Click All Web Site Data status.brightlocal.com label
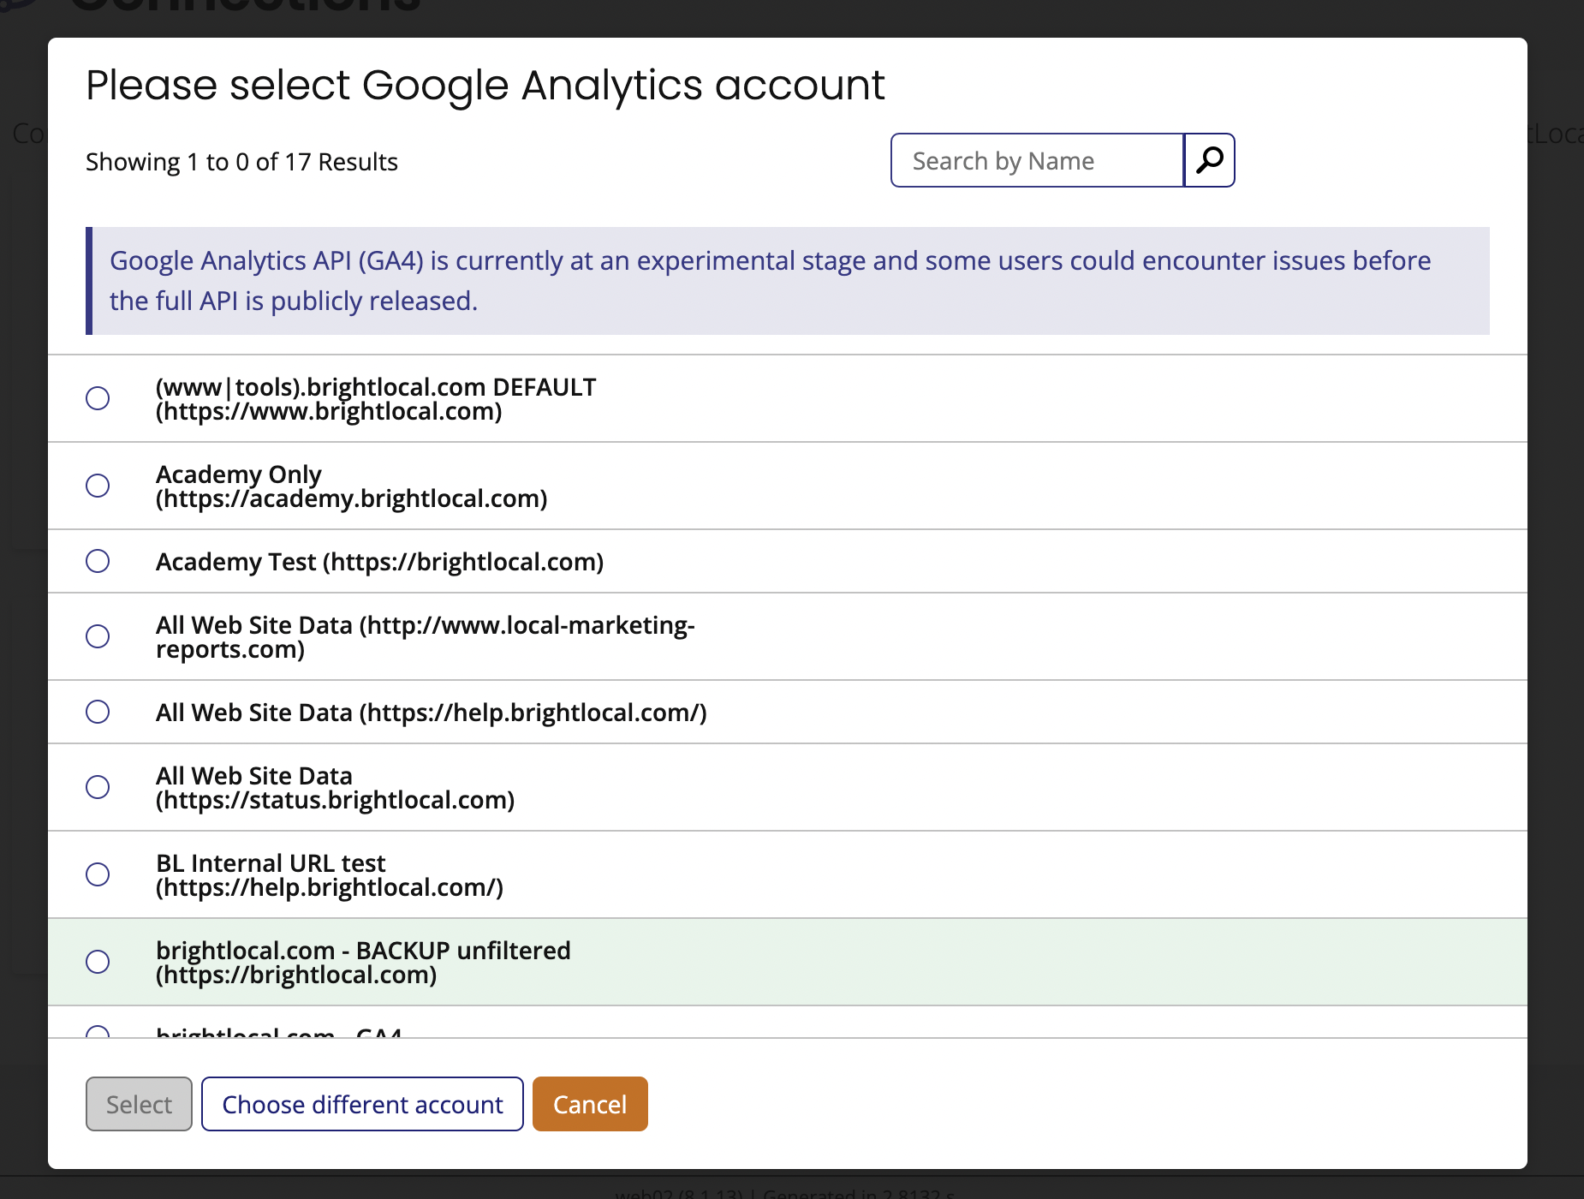 [335, 788]
